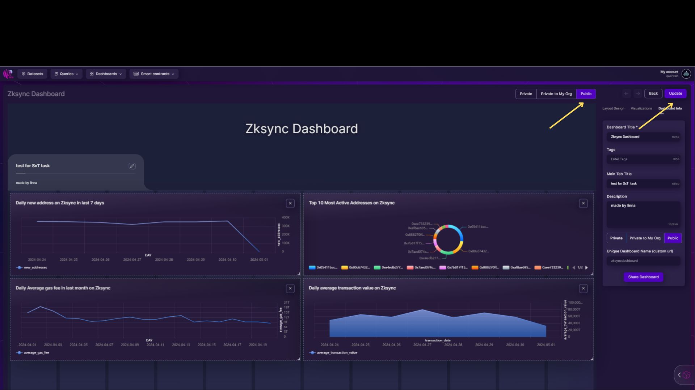Click resize handle of Top 10 Addresses panel
Image resolution: width=695 pixels, height=390 pixels.
point(592,274)
